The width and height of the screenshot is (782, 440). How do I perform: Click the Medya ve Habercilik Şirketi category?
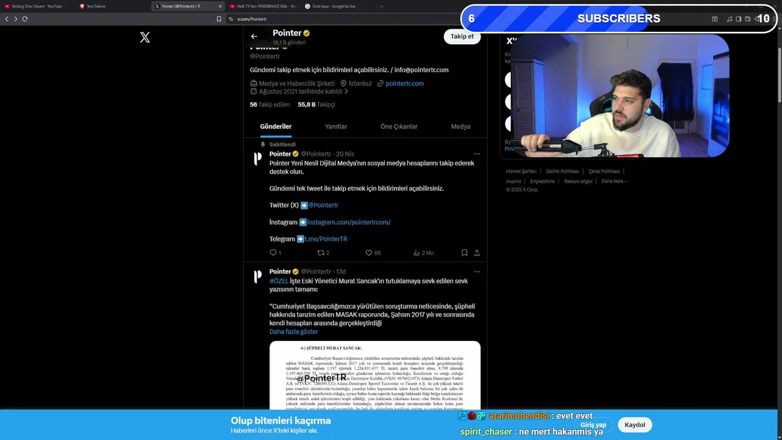(x=297, y=84)
